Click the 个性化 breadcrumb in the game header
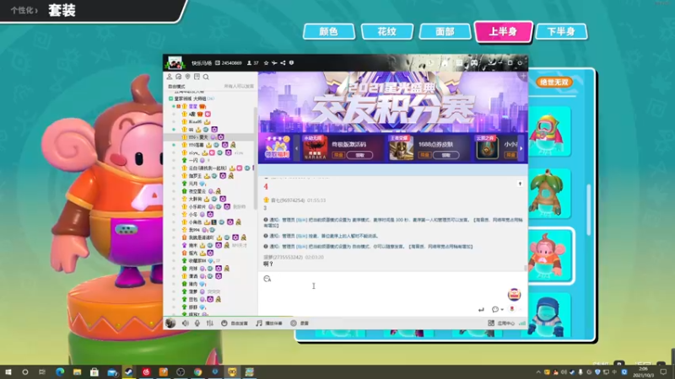Image resolution: width=675 pixels, height=379 pixels. pyautogui.click(x=24, y=10)
